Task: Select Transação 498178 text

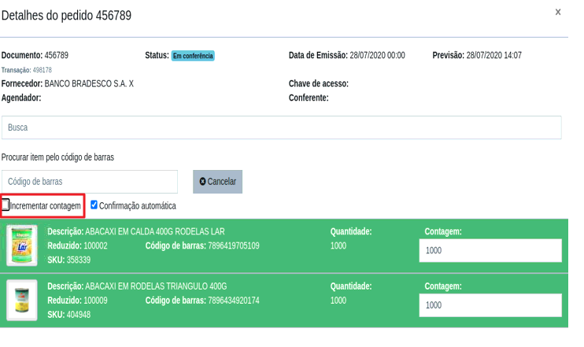Action: click(27, 70)
